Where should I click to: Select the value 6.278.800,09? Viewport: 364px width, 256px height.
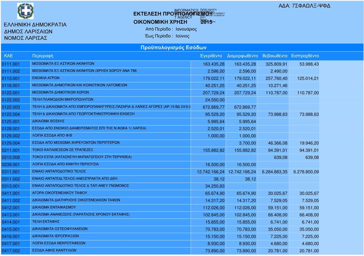(x=306, y=172)
